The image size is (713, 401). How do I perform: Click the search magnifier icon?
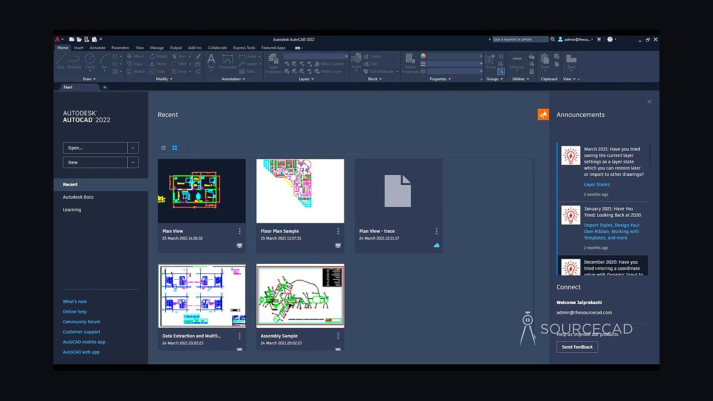tap(554, 39)
